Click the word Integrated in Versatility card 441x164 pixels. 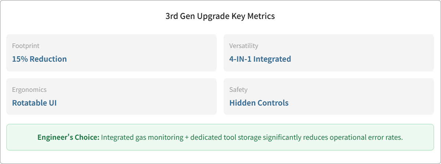pyautogui.click(x=272, y=59)
